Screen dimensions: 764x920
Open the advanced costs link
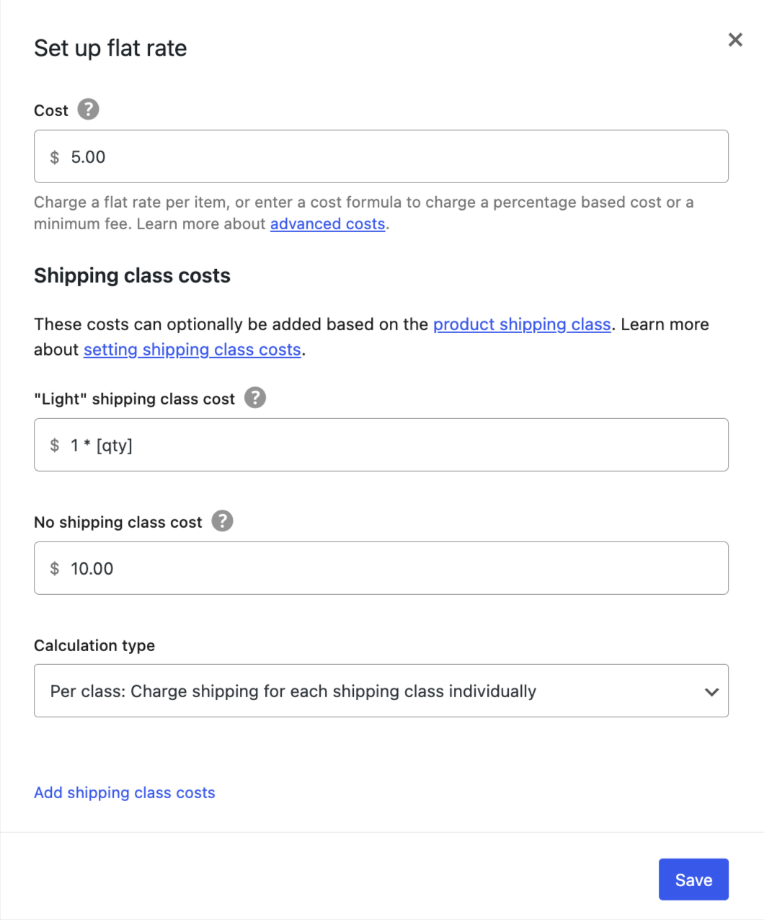click(327, 224)
